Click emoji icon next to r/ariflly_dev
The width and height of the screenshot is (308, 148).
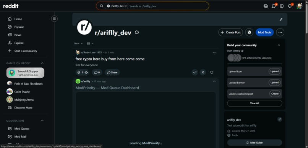[x=137, y=32]
